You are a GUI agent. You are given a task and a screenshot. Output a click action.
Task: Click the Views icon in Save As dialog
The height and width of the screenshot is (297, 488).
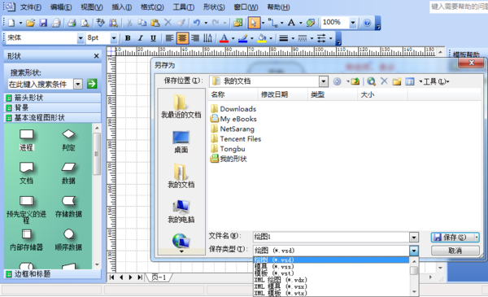[x=410, y=81]
